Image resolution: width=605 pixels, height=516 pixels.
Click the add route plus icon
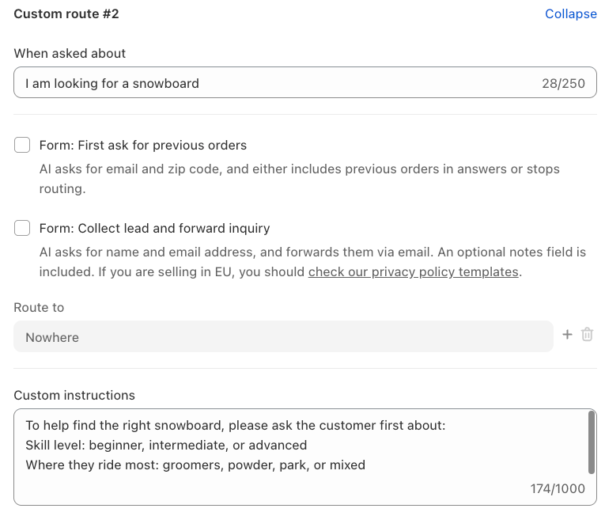567,335
